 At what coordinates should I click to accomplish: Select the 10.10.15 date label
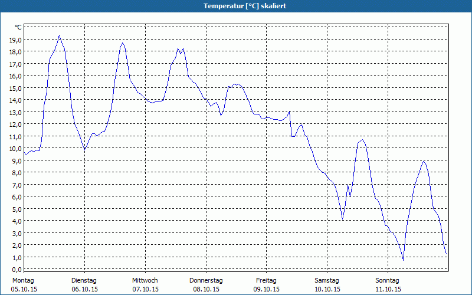point(327,289)
